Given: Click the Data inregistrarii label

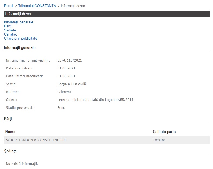Looking at the screenshot, I should (19, 68).
